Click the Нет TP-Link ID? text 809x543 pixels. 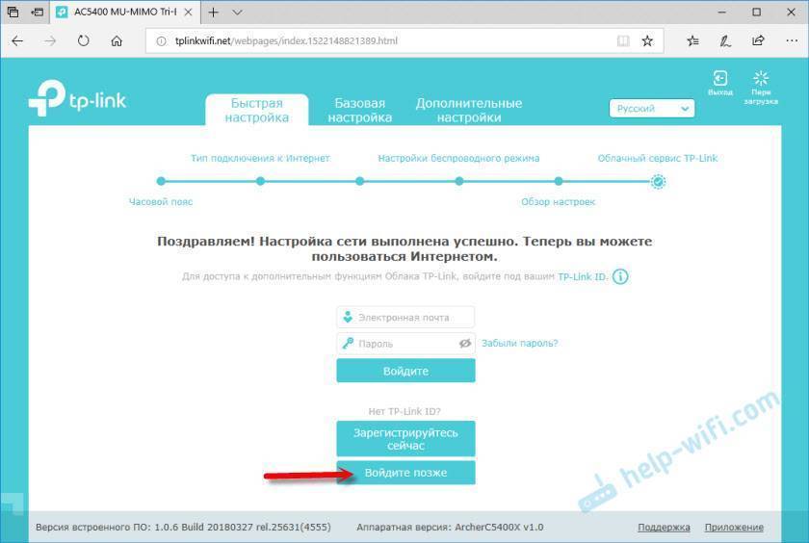[404, 411]
